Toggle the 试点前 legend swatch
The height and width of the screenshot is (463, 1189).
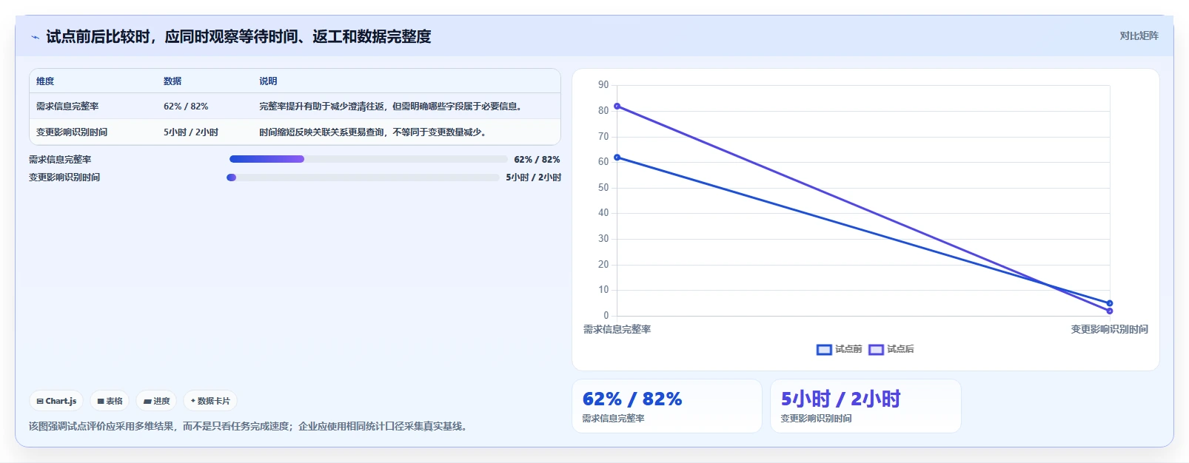click(x=824, y=349)
